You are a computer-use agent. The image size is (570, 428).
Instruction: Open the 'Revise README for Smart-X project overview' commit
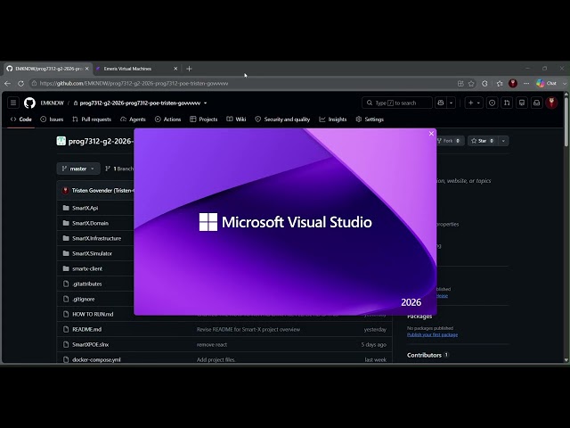(248, 329)
